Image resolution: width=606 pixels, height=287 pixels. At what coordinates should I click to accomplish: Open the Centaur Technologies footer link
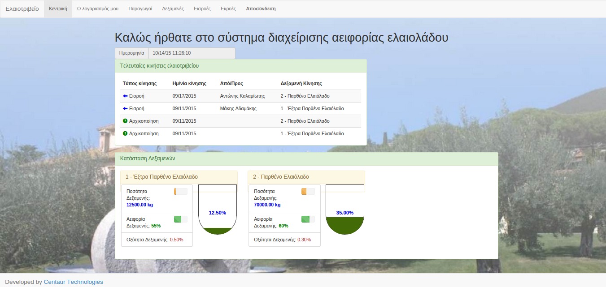click(73, 282)
